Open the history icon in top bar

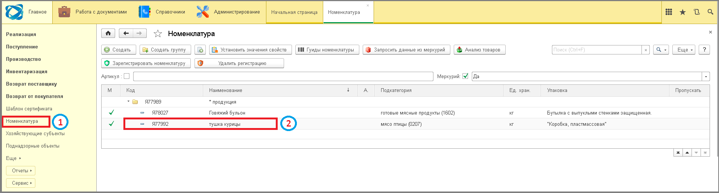tap(696, 12)
